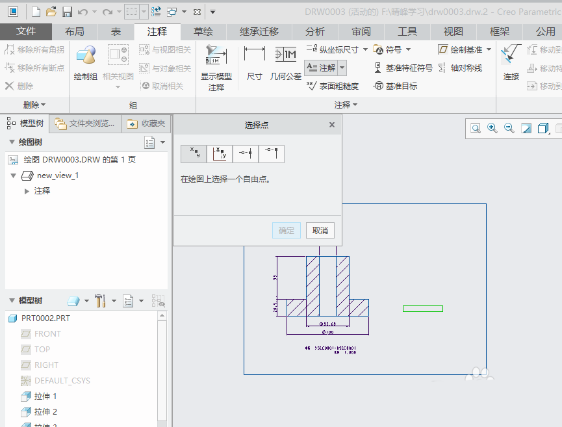Click the 几何公差 geometric tolerance icon
The height and width of the screenshot is (427, 562).
click(x=286, y=62)
